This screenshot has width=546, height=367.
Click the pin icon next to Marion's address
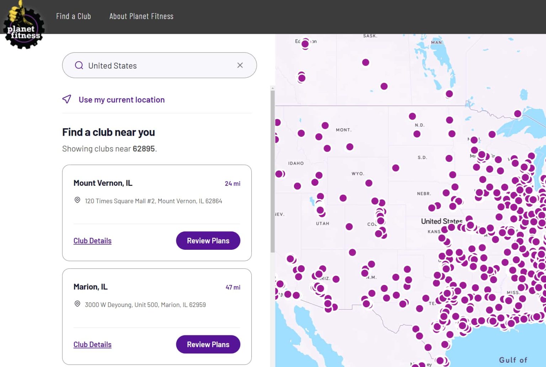pyautogui.click(x=77, y=304)
